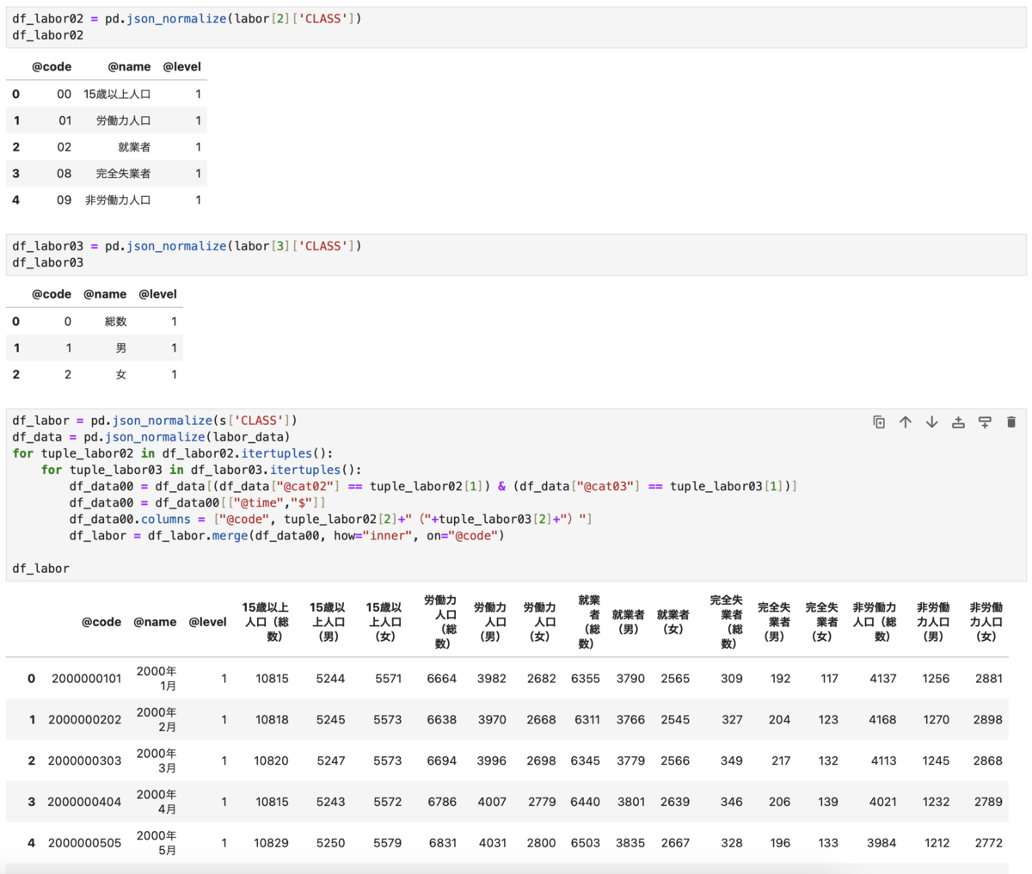Click the '女' cell in the df_labor03 table
The image size is (1032, 874).
pos(121,375)
